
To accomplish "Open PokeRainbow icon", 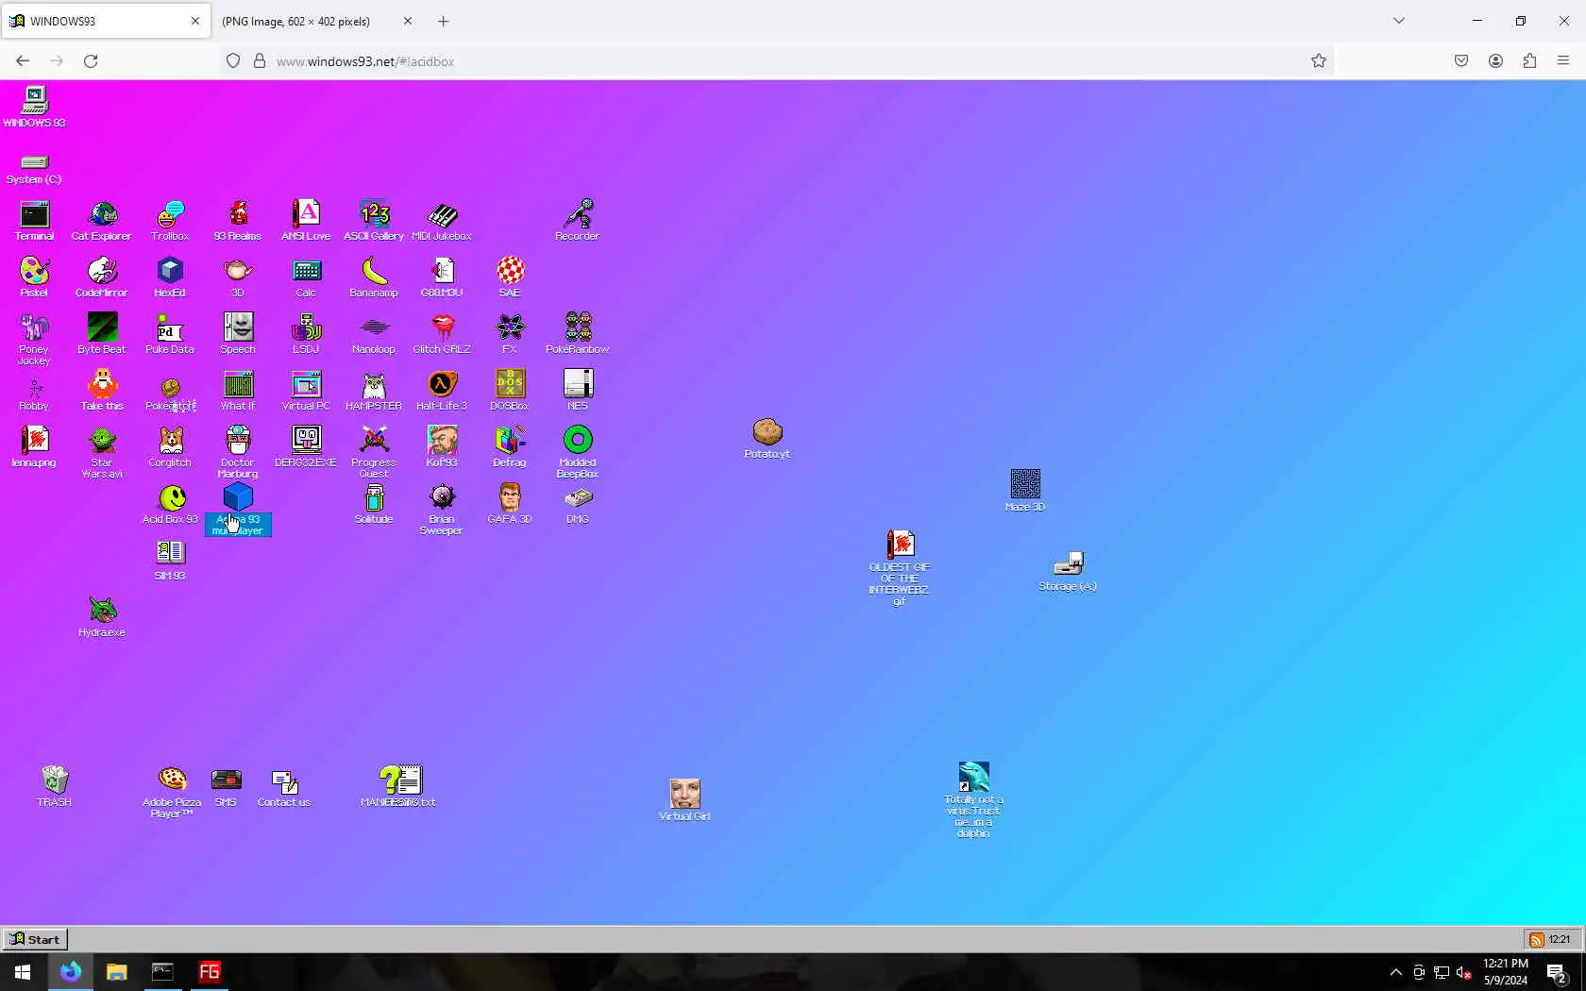I will [578, 334].
